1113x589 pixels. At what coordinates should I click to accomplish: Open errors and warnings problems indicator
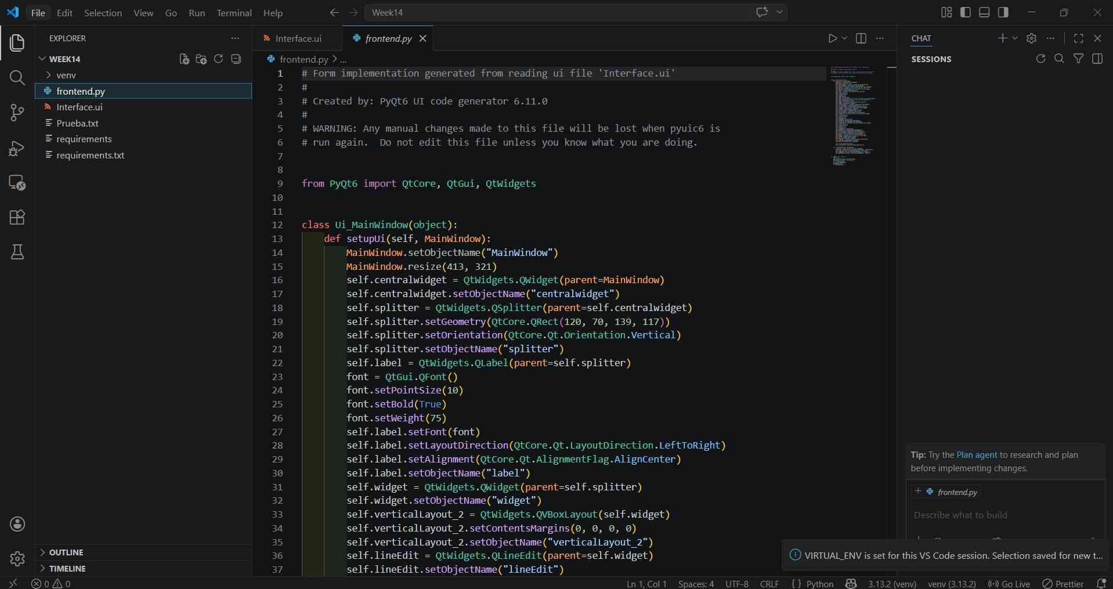pos(51,584)
